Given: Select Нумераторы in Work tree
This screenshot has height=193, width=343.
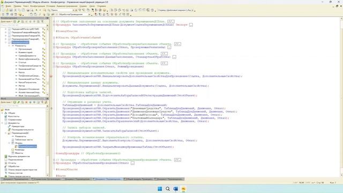Looking at the screenshot, I should tap(18, 127).
